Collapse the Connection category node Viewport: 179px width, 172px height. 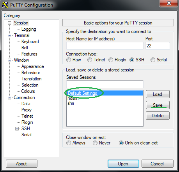(9, 97)
